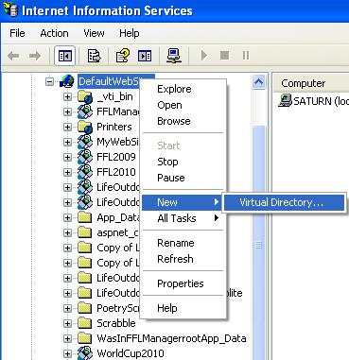Click the FFL2009 application icon
This screenshot has width=349, height=360.
(85, 157)
